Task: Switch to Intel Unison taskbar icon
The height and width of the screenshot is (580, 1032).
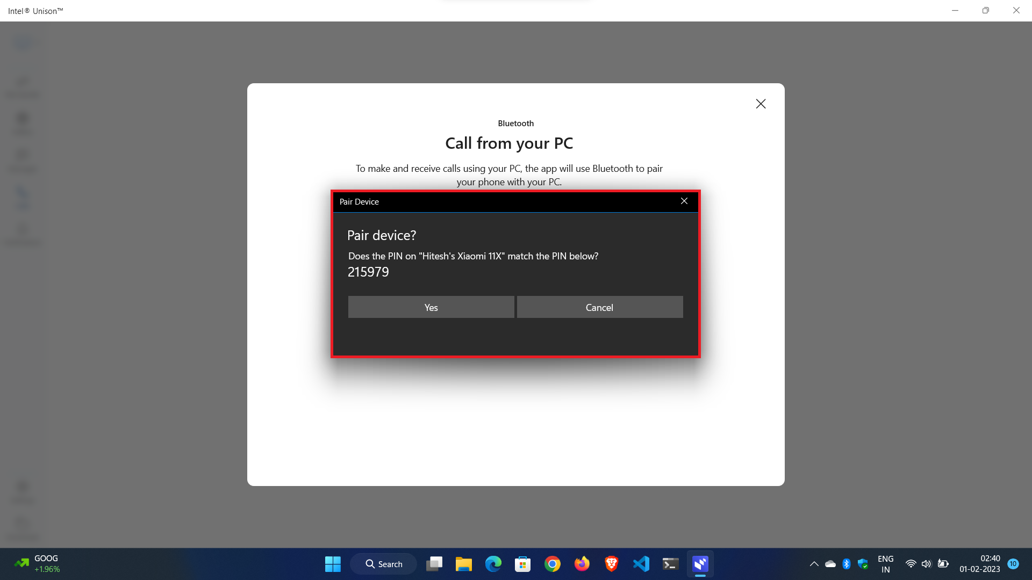Action: [700, 564]
